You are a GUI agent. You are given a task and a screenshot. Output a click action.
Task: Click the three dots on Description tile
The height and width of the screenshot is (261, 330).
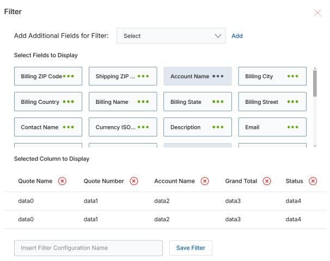click(x=218, y=127)
